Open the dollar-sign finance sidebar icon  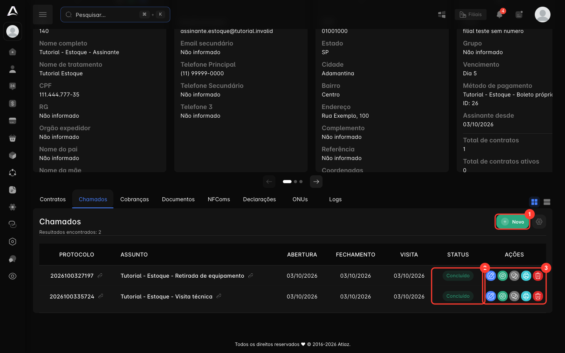click(x=13, y=104)
